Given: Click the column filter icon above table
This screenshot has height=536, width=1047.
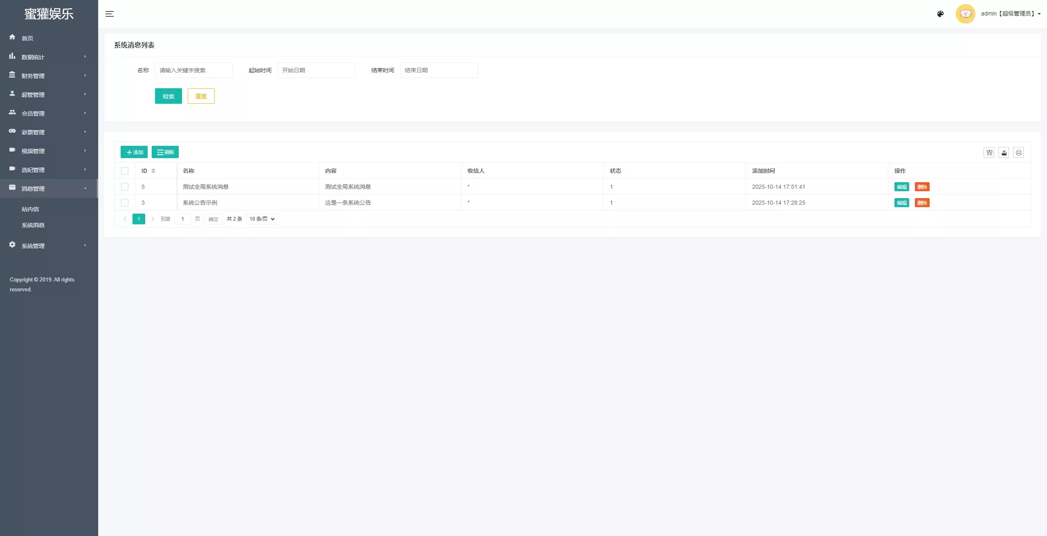Looking at the screenshot, I should pyautogui.click(x=989, y=152).
